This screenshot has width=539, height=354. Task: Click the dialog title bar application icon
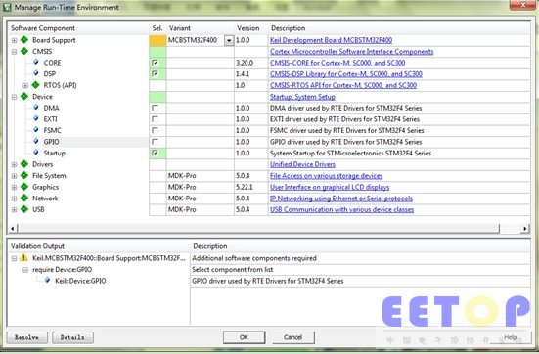point(7,7)
